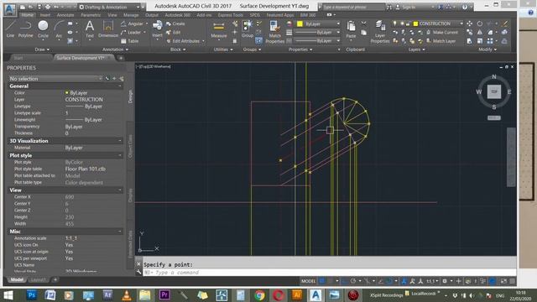This screenshot has width=537, height=302.
Task: Click the Rotate tool in Modify panel
Action: pos(480,23)
